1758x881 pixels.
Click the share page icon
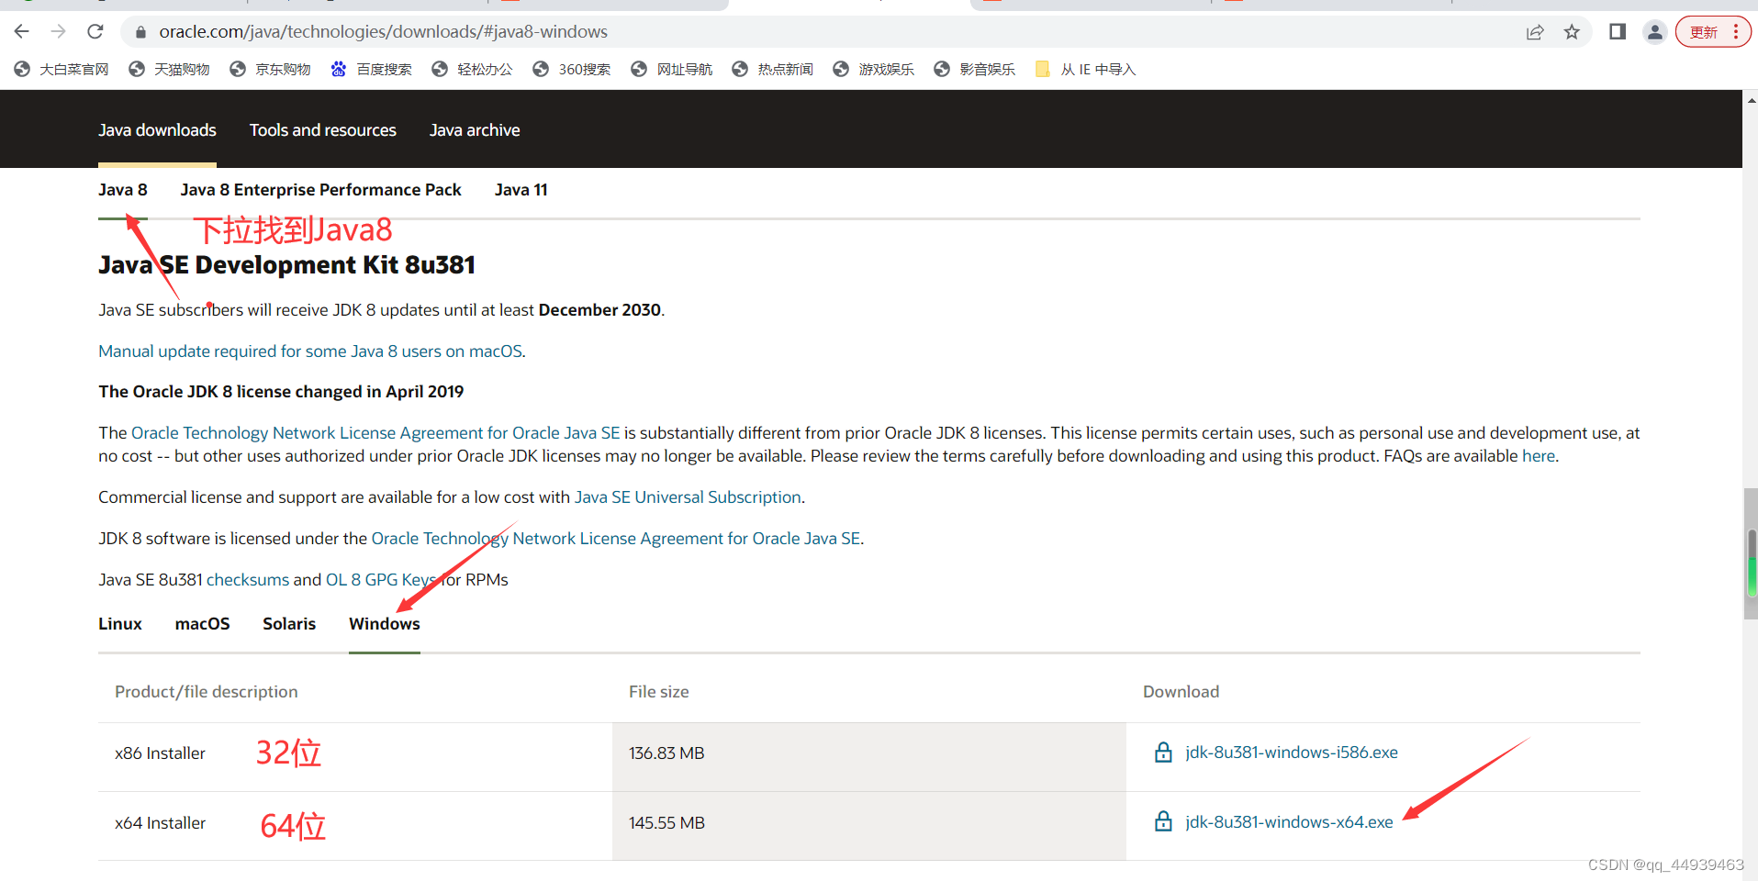coord(1535,32)
